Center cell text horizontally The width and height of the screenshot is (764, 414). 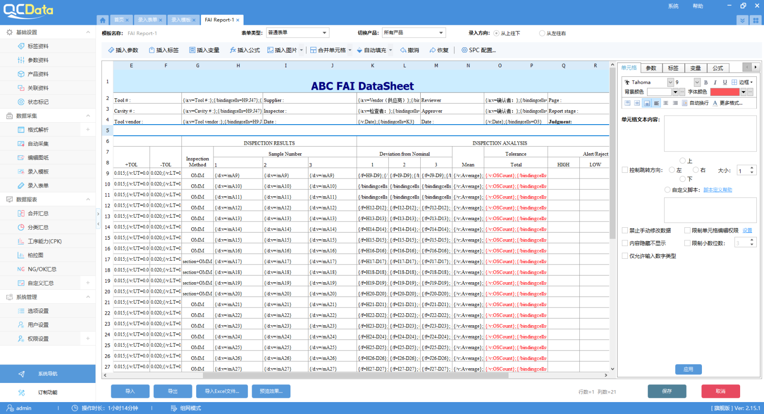[x=666, y=103]
